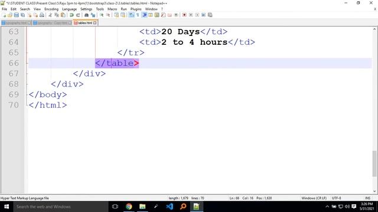Click the Save All toolbar icon
This screenshot has width=378, height=212.
pyautogui.click(x=22, y=15)
